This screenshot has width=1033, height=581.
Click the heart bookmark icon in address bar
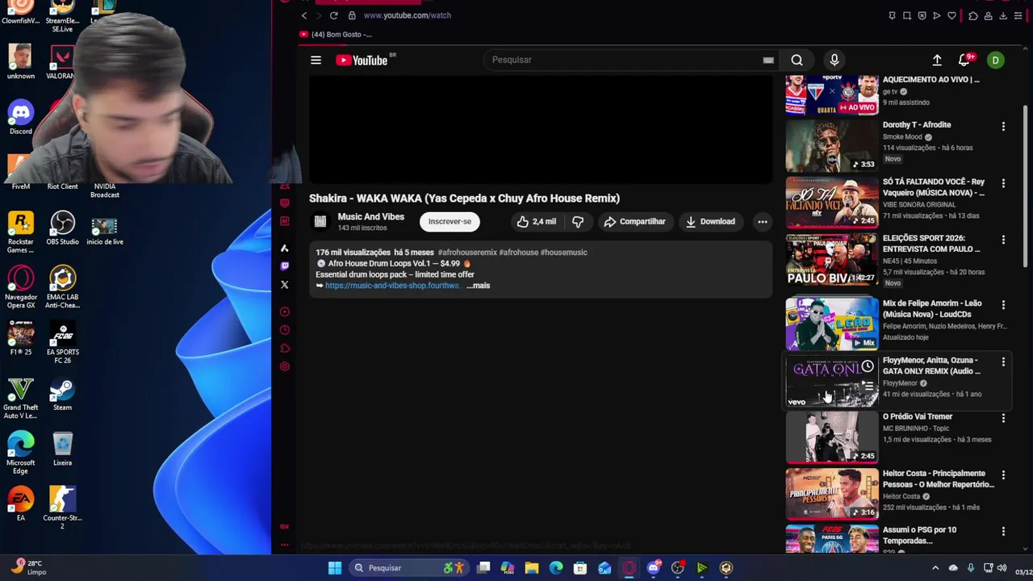pyautogui.click(x=952, y=15)
